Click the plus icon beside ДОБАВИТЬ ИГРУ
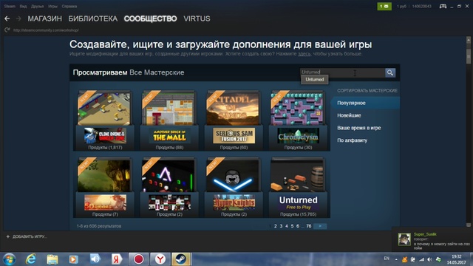Viewport: 473px width, 266px height. 8,236
